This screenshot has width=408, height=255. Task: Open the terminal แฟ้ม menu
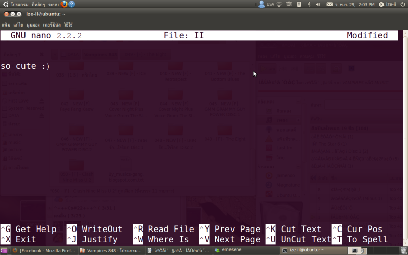pyautogui.click(x=6, y=24)
